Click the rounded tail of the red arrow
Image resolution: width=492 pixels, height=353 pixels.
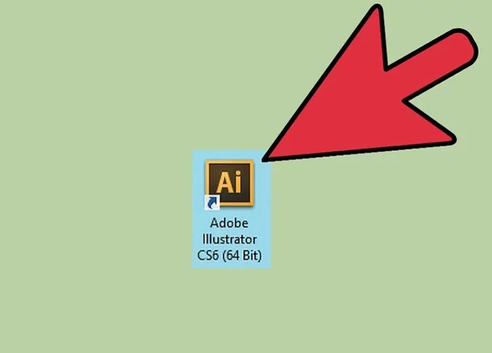461,46
